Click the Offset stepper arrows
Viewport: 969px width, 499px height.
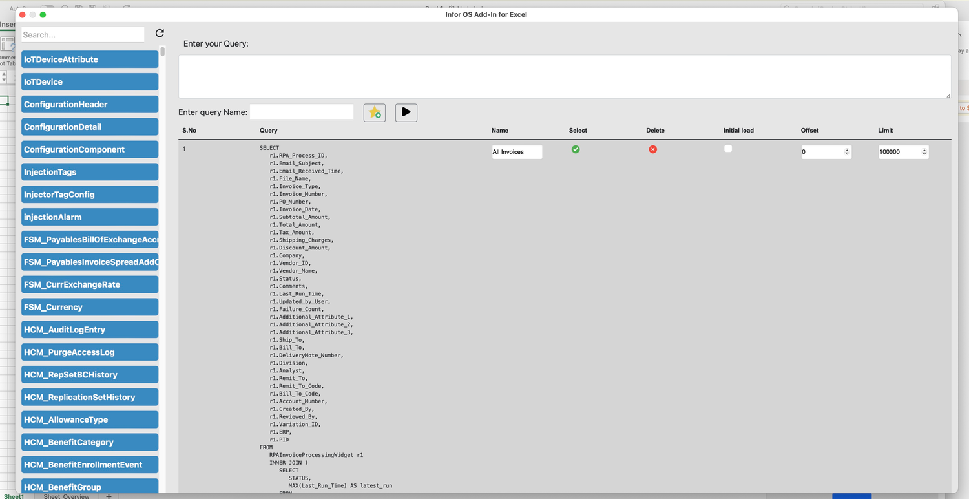tap(847, 152)
